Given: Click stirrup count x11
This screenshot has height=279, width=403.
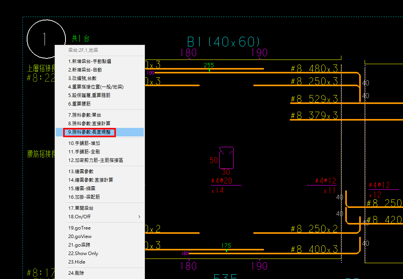Looking at the screenshot, I should coord(330,191).
